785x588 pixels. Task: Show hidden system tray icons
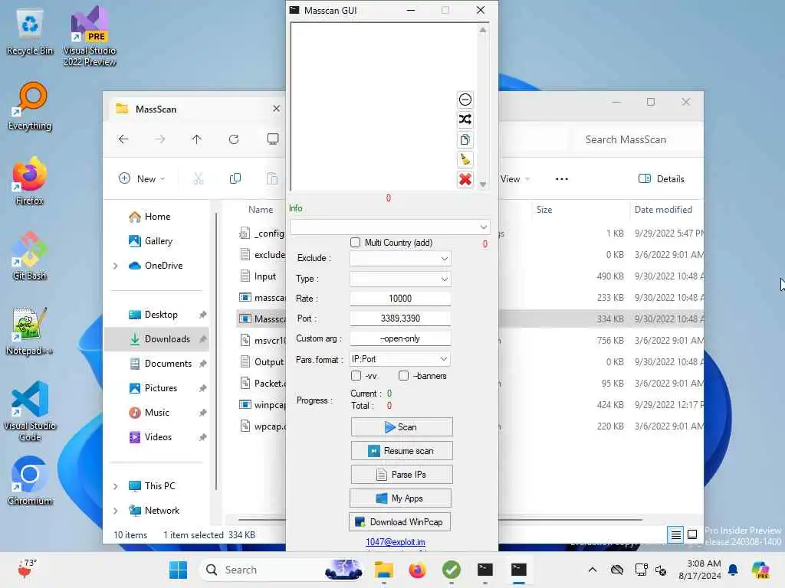593,570
